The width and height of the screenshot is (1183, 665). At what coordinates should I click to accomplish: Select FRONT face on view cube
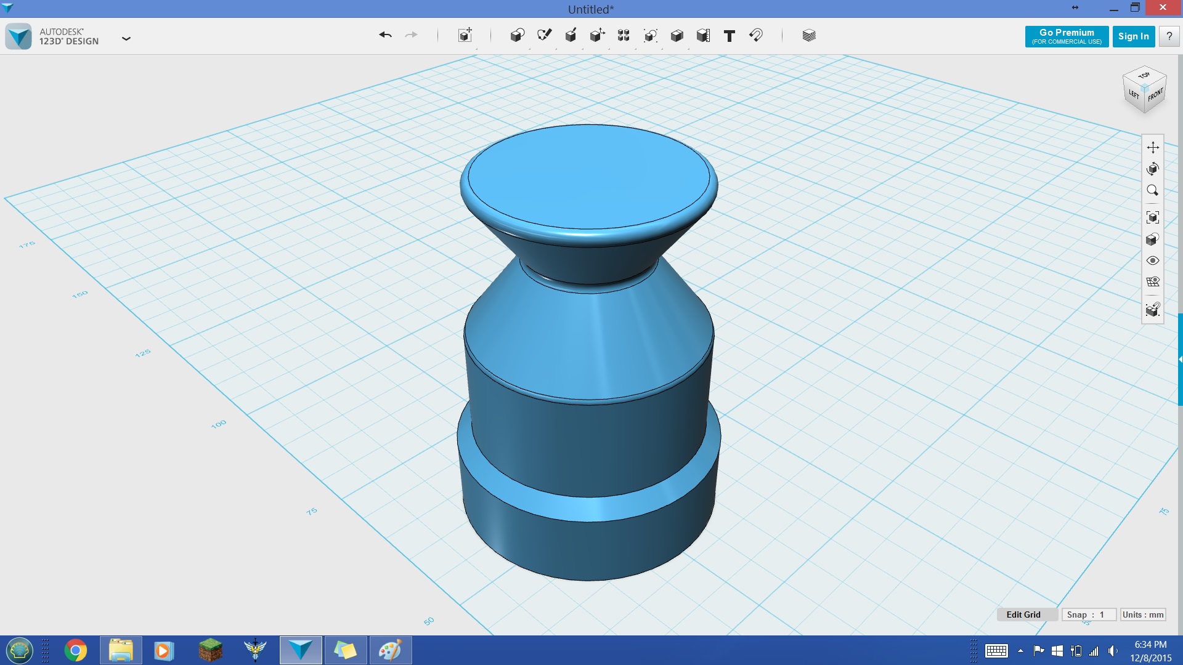point(1155,95)
